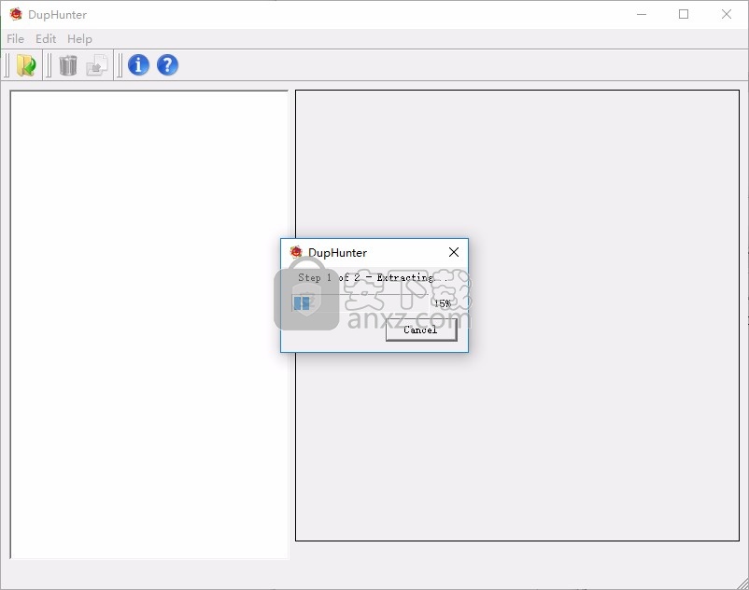Image resolution: width=749 pixels, height=590 pixels.
Task: Cancel the extraction in progress
Action: coord(421,330)
